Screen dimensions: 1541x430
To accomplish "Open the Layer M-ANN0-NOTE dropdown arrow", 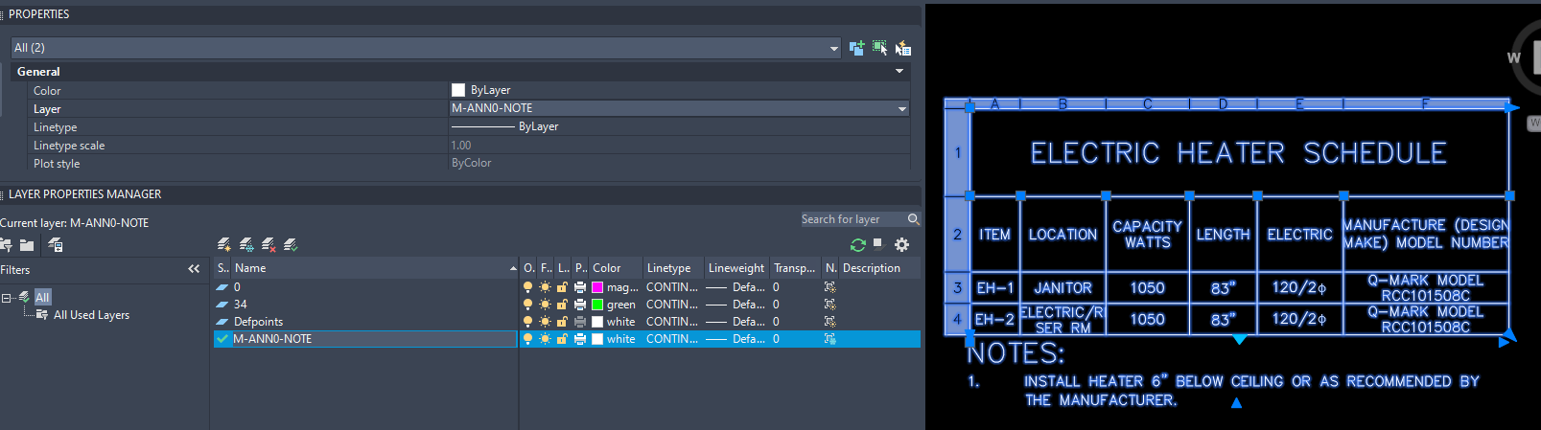I will point(901,109).
